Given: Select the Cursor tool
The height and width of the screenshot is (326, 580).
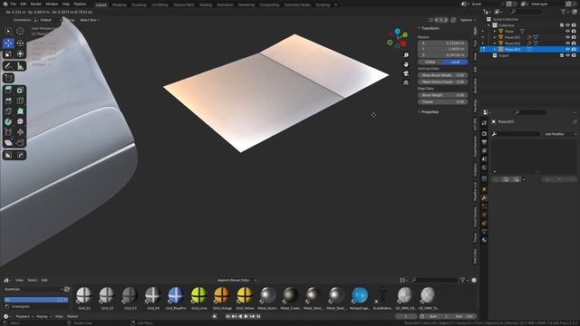Looking at the screenshot, I should click(20, 32).
